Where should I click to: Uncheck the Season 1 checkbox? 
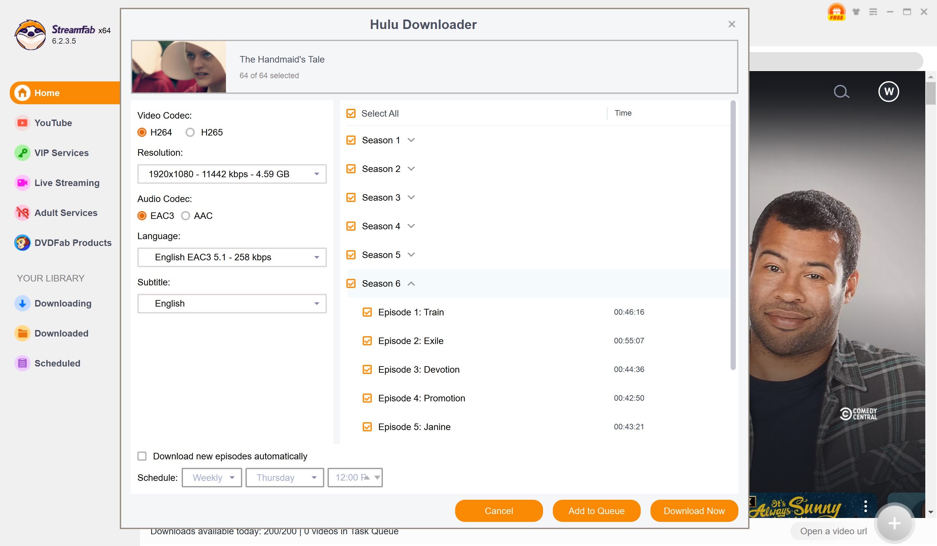(x=351, y=140)
